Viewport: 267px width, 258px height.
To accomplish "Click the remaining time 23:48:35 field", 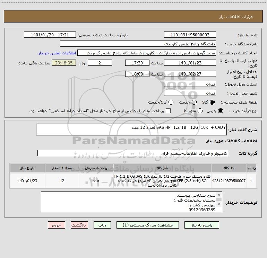I will tap(64, 63).
